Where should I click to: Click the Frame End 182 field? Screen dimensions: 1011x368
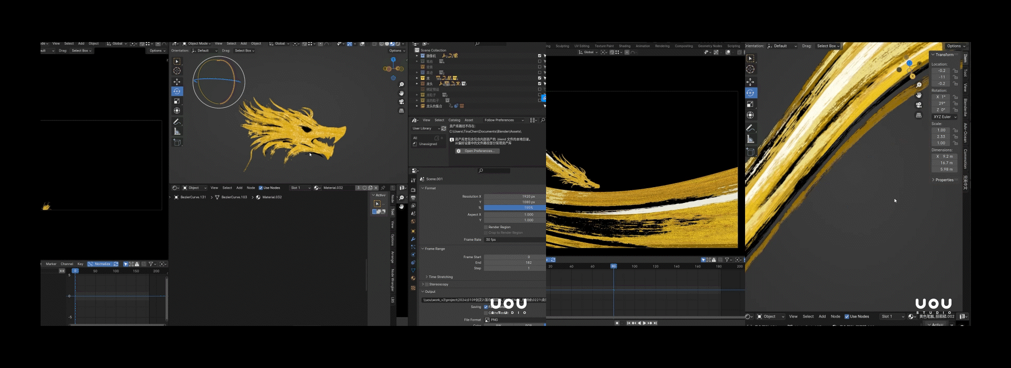coord(514,263)
